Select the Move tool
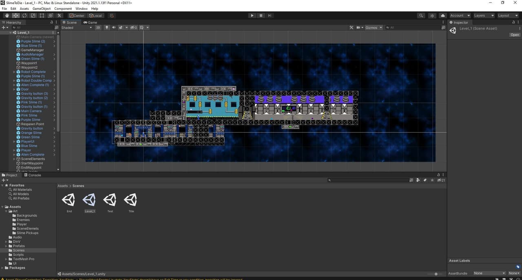The height and width of the screenshot is (280, 522). 15,16
